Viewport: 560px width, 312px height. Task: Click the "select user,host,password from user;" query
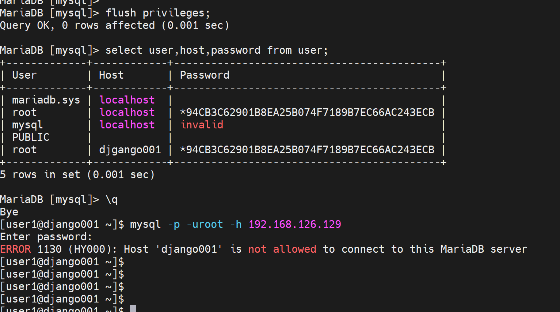click(217, 50)
